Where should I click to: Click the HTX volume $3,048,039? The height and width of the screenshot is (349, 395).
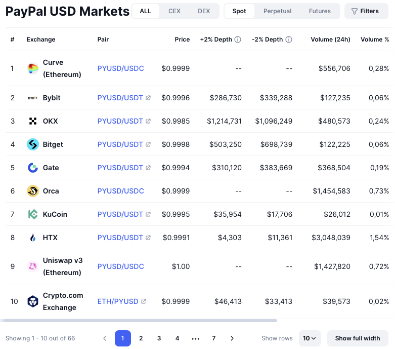tap(331, 238)
